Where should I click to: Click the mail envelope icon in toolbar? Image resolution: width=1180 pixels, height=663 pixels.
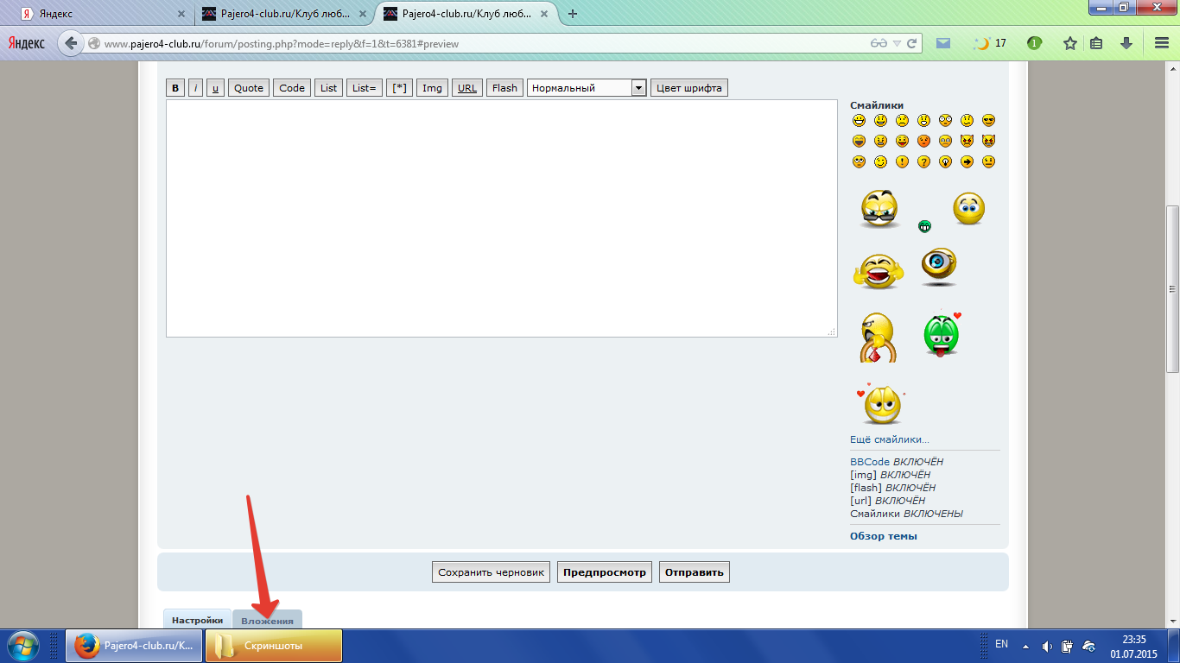[943, 43]
